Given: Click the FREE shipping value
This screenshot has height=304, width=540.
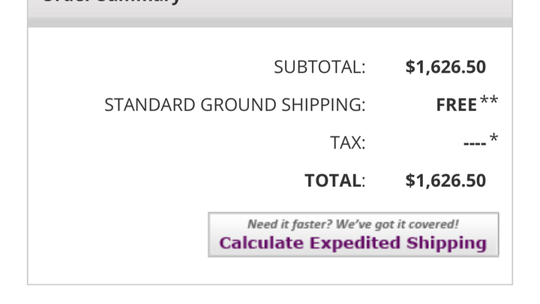Looking at the screenshot, I should click(456, 105).
